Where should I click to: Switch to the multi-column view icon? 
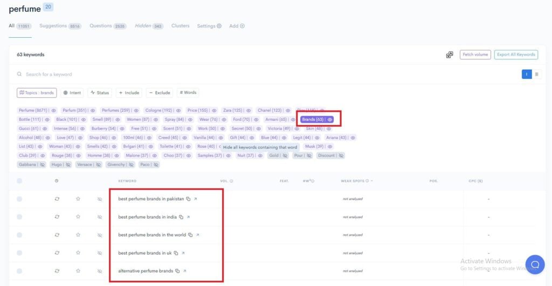tap(537, 74)
